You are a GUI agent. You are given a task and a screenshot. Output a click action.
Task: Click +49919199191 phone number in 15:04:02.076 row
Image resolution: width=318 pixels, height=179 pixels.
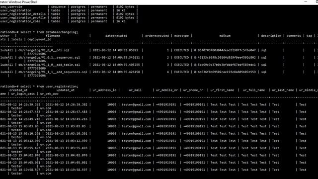pyautogui.click(x=194, y=155)
